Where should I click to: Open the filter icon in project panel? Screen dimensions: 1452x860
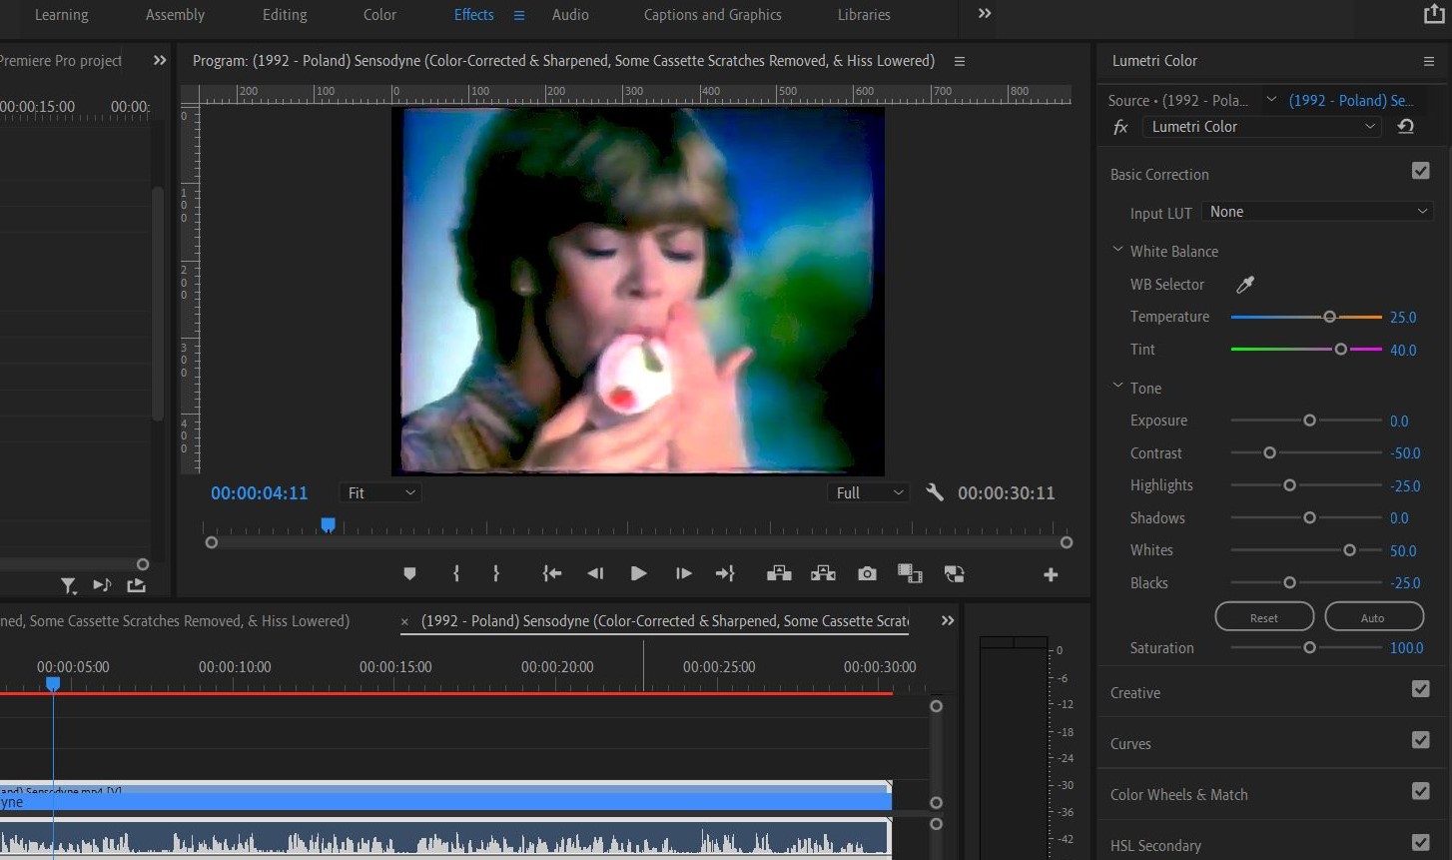[68, 585]
